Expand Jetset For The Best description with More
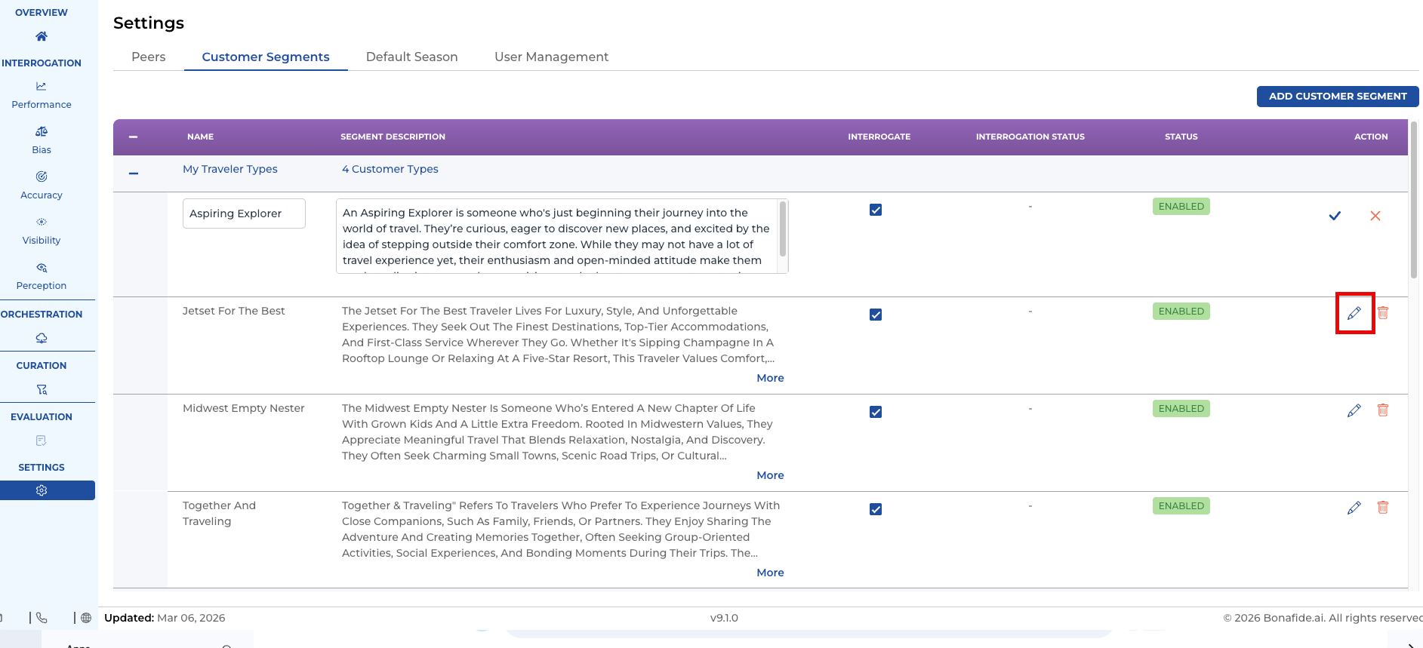 (770, 378)
